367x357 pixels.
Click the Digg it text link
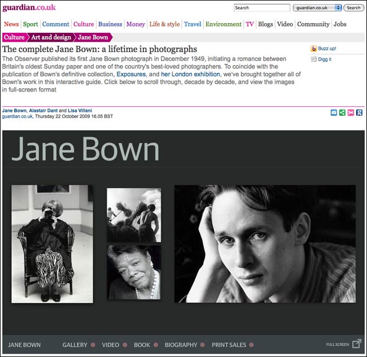[x=325, y=59]
